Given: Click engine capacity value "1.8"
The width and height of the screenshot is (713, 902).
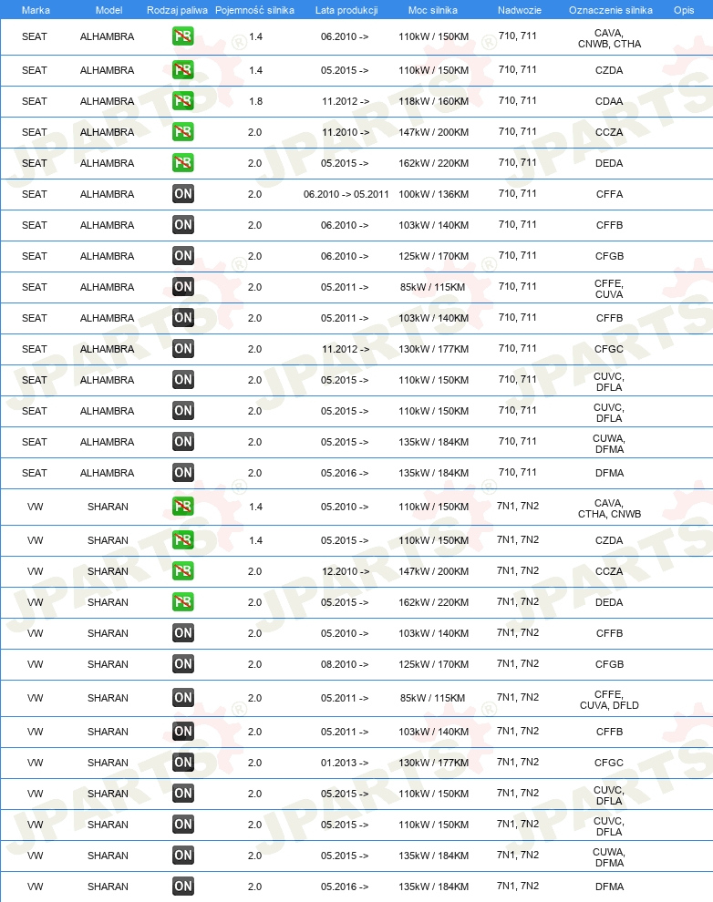Looking at the screenshot, I should [x=255, y=101].
